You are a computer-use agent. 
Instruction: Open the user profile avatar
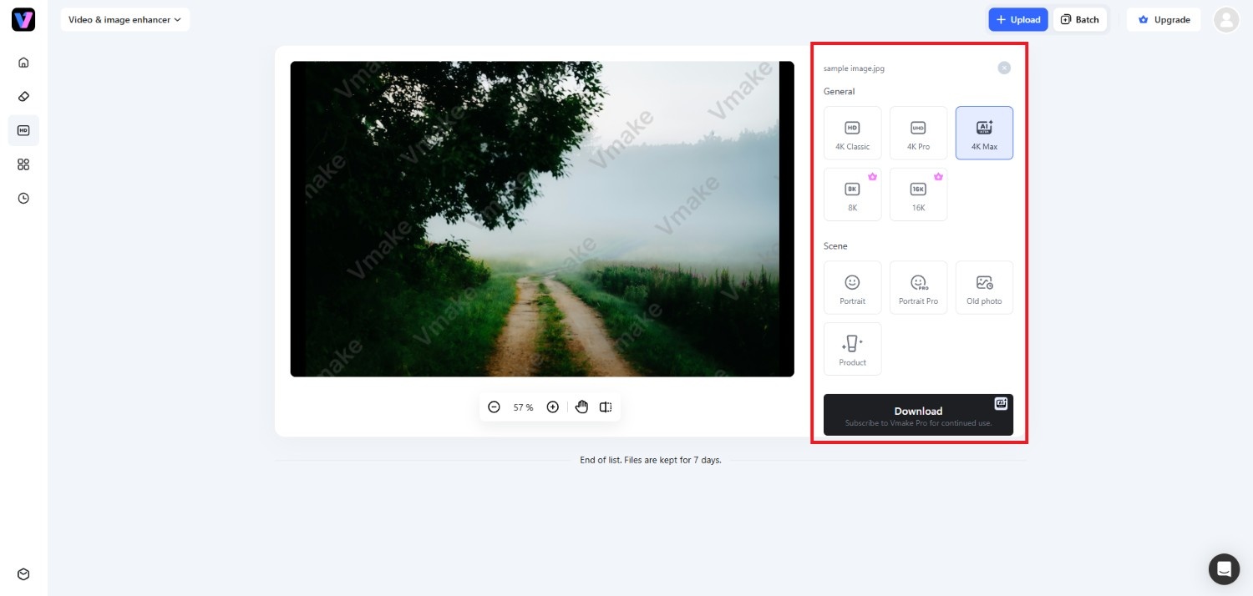point(1226,20)
